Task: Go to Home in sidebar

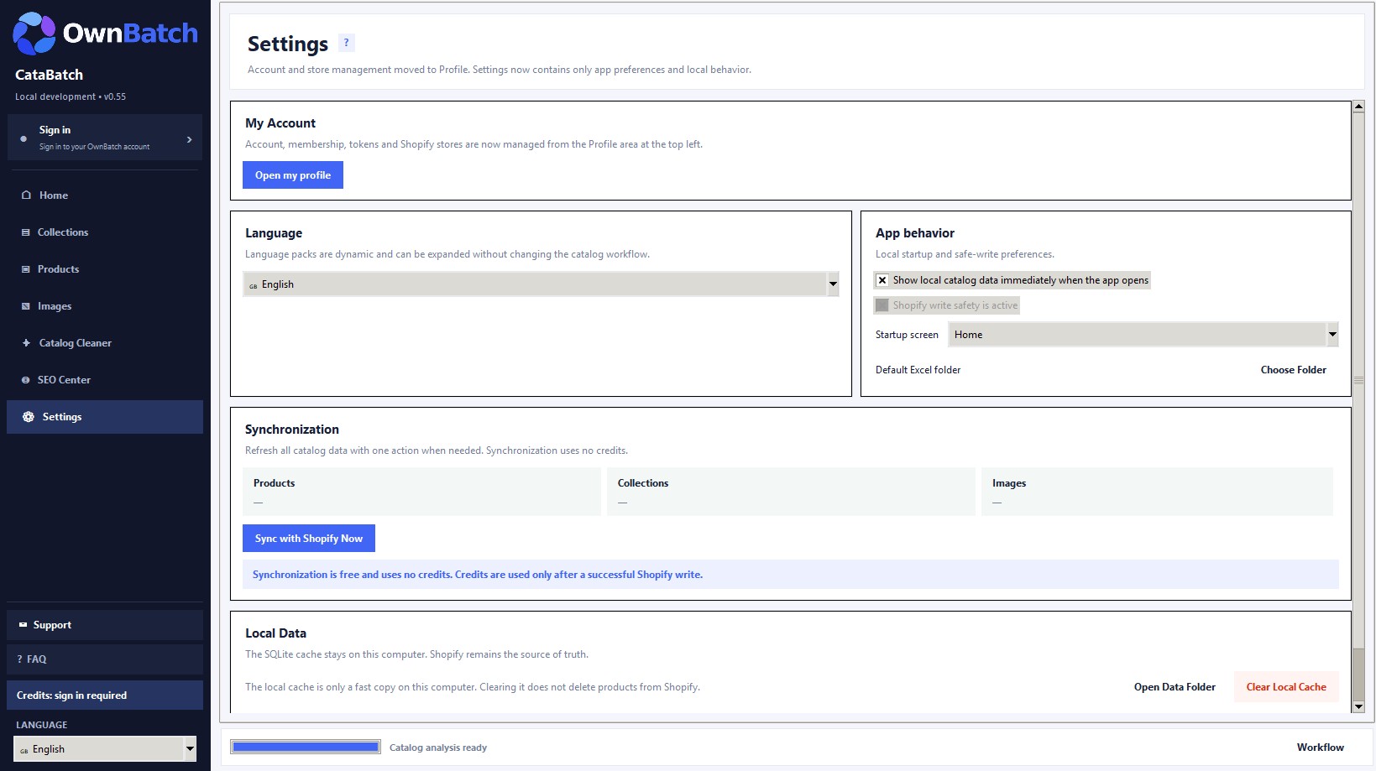Action: [x=105, y=195]
